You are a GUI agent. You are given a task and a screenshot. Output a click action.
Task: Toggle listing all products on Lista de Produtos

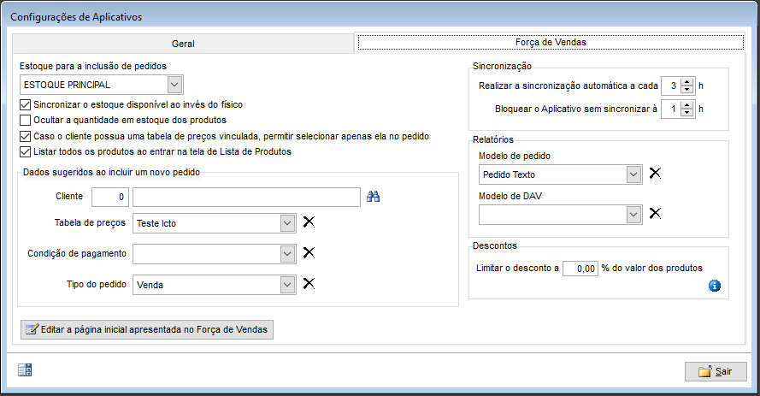click(x=25, y=151)
